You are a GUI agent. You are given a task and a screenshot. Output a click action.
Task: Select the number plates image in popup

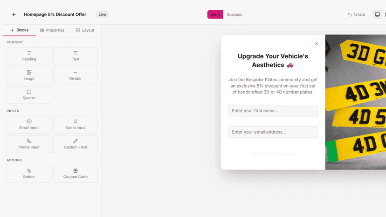(x=356, y=102)
